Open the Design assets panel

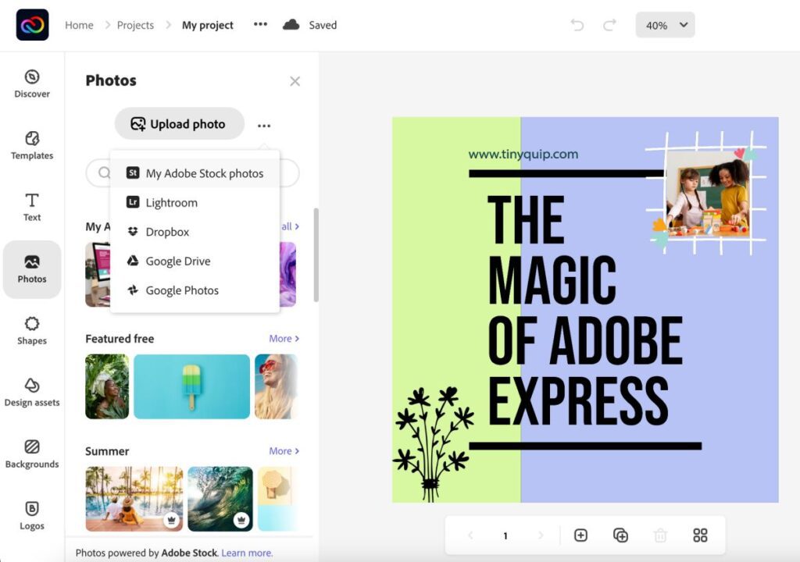pos(31,390)
